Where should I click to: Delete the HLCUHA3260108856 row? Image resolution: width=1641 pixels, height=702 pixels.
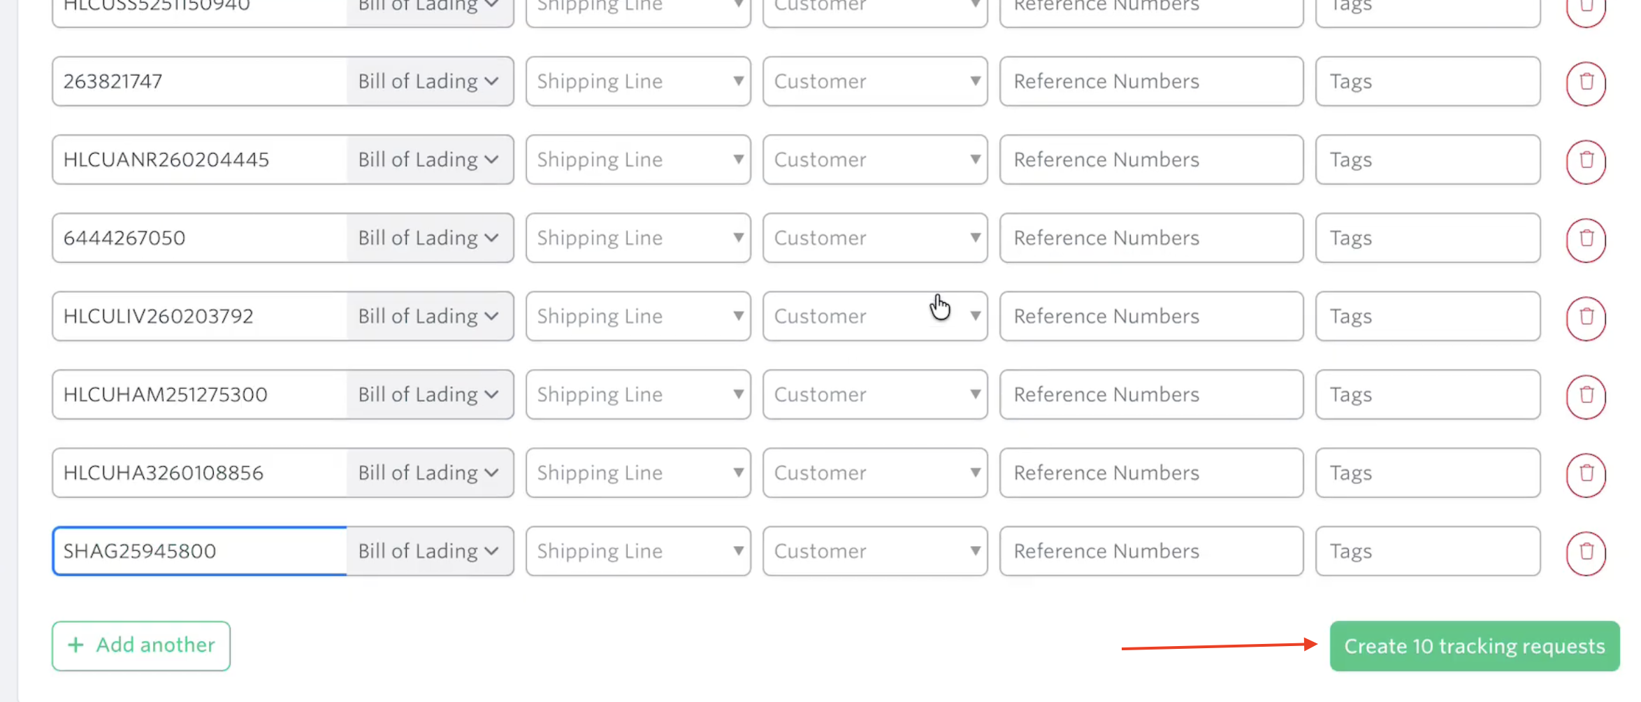pyautogui.click(x=1586, y=475)
